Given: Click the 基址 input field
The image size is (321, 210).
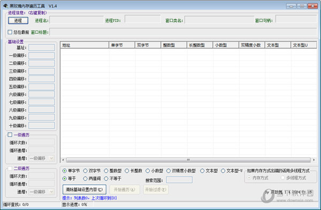Looking at the screenshot, I should [x=42, y=48].
